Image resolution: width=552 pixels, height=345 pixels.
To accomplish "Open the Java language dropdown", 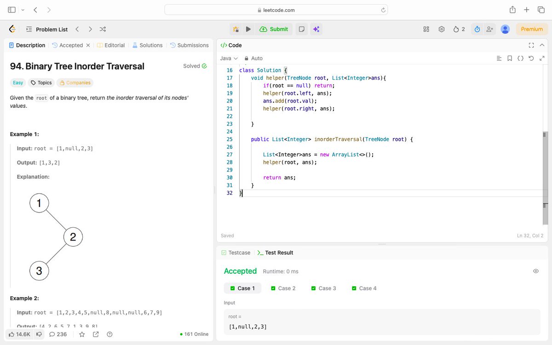I will click(229, 58).
